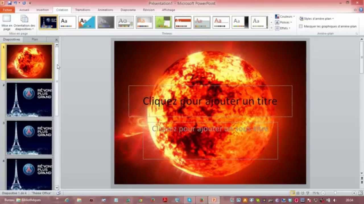Click the Polices theme fonts icon

tap(277, 22)
